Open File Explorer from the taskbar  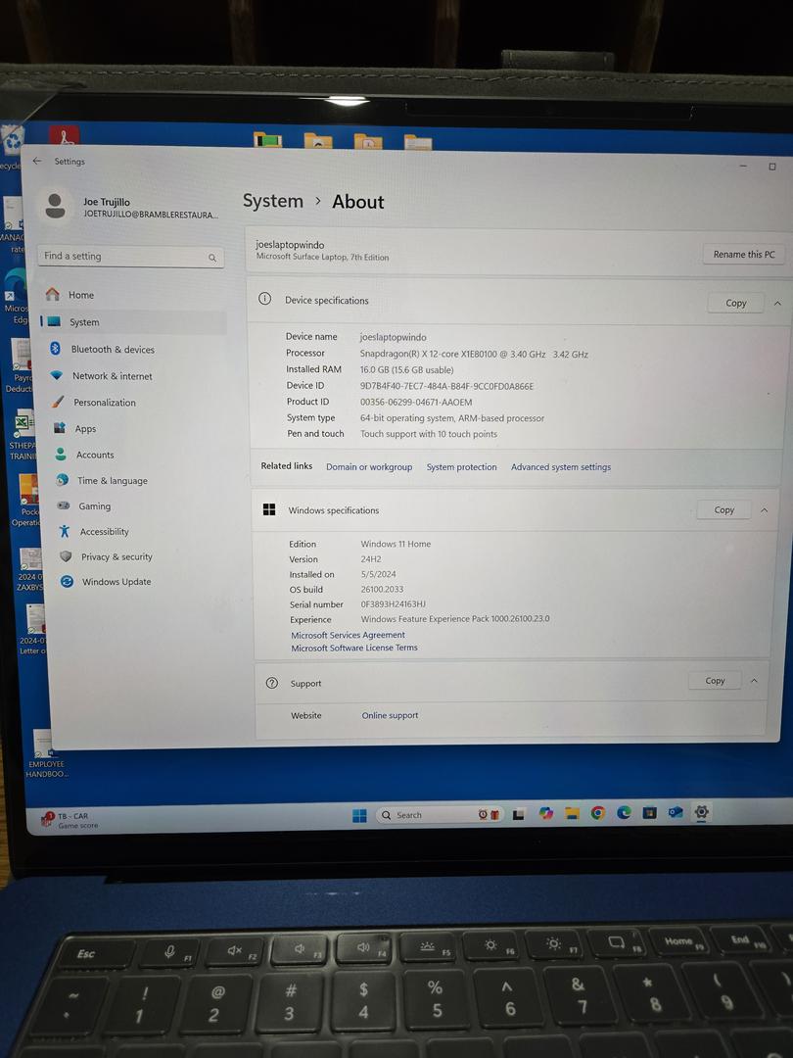tap(572, 813)
